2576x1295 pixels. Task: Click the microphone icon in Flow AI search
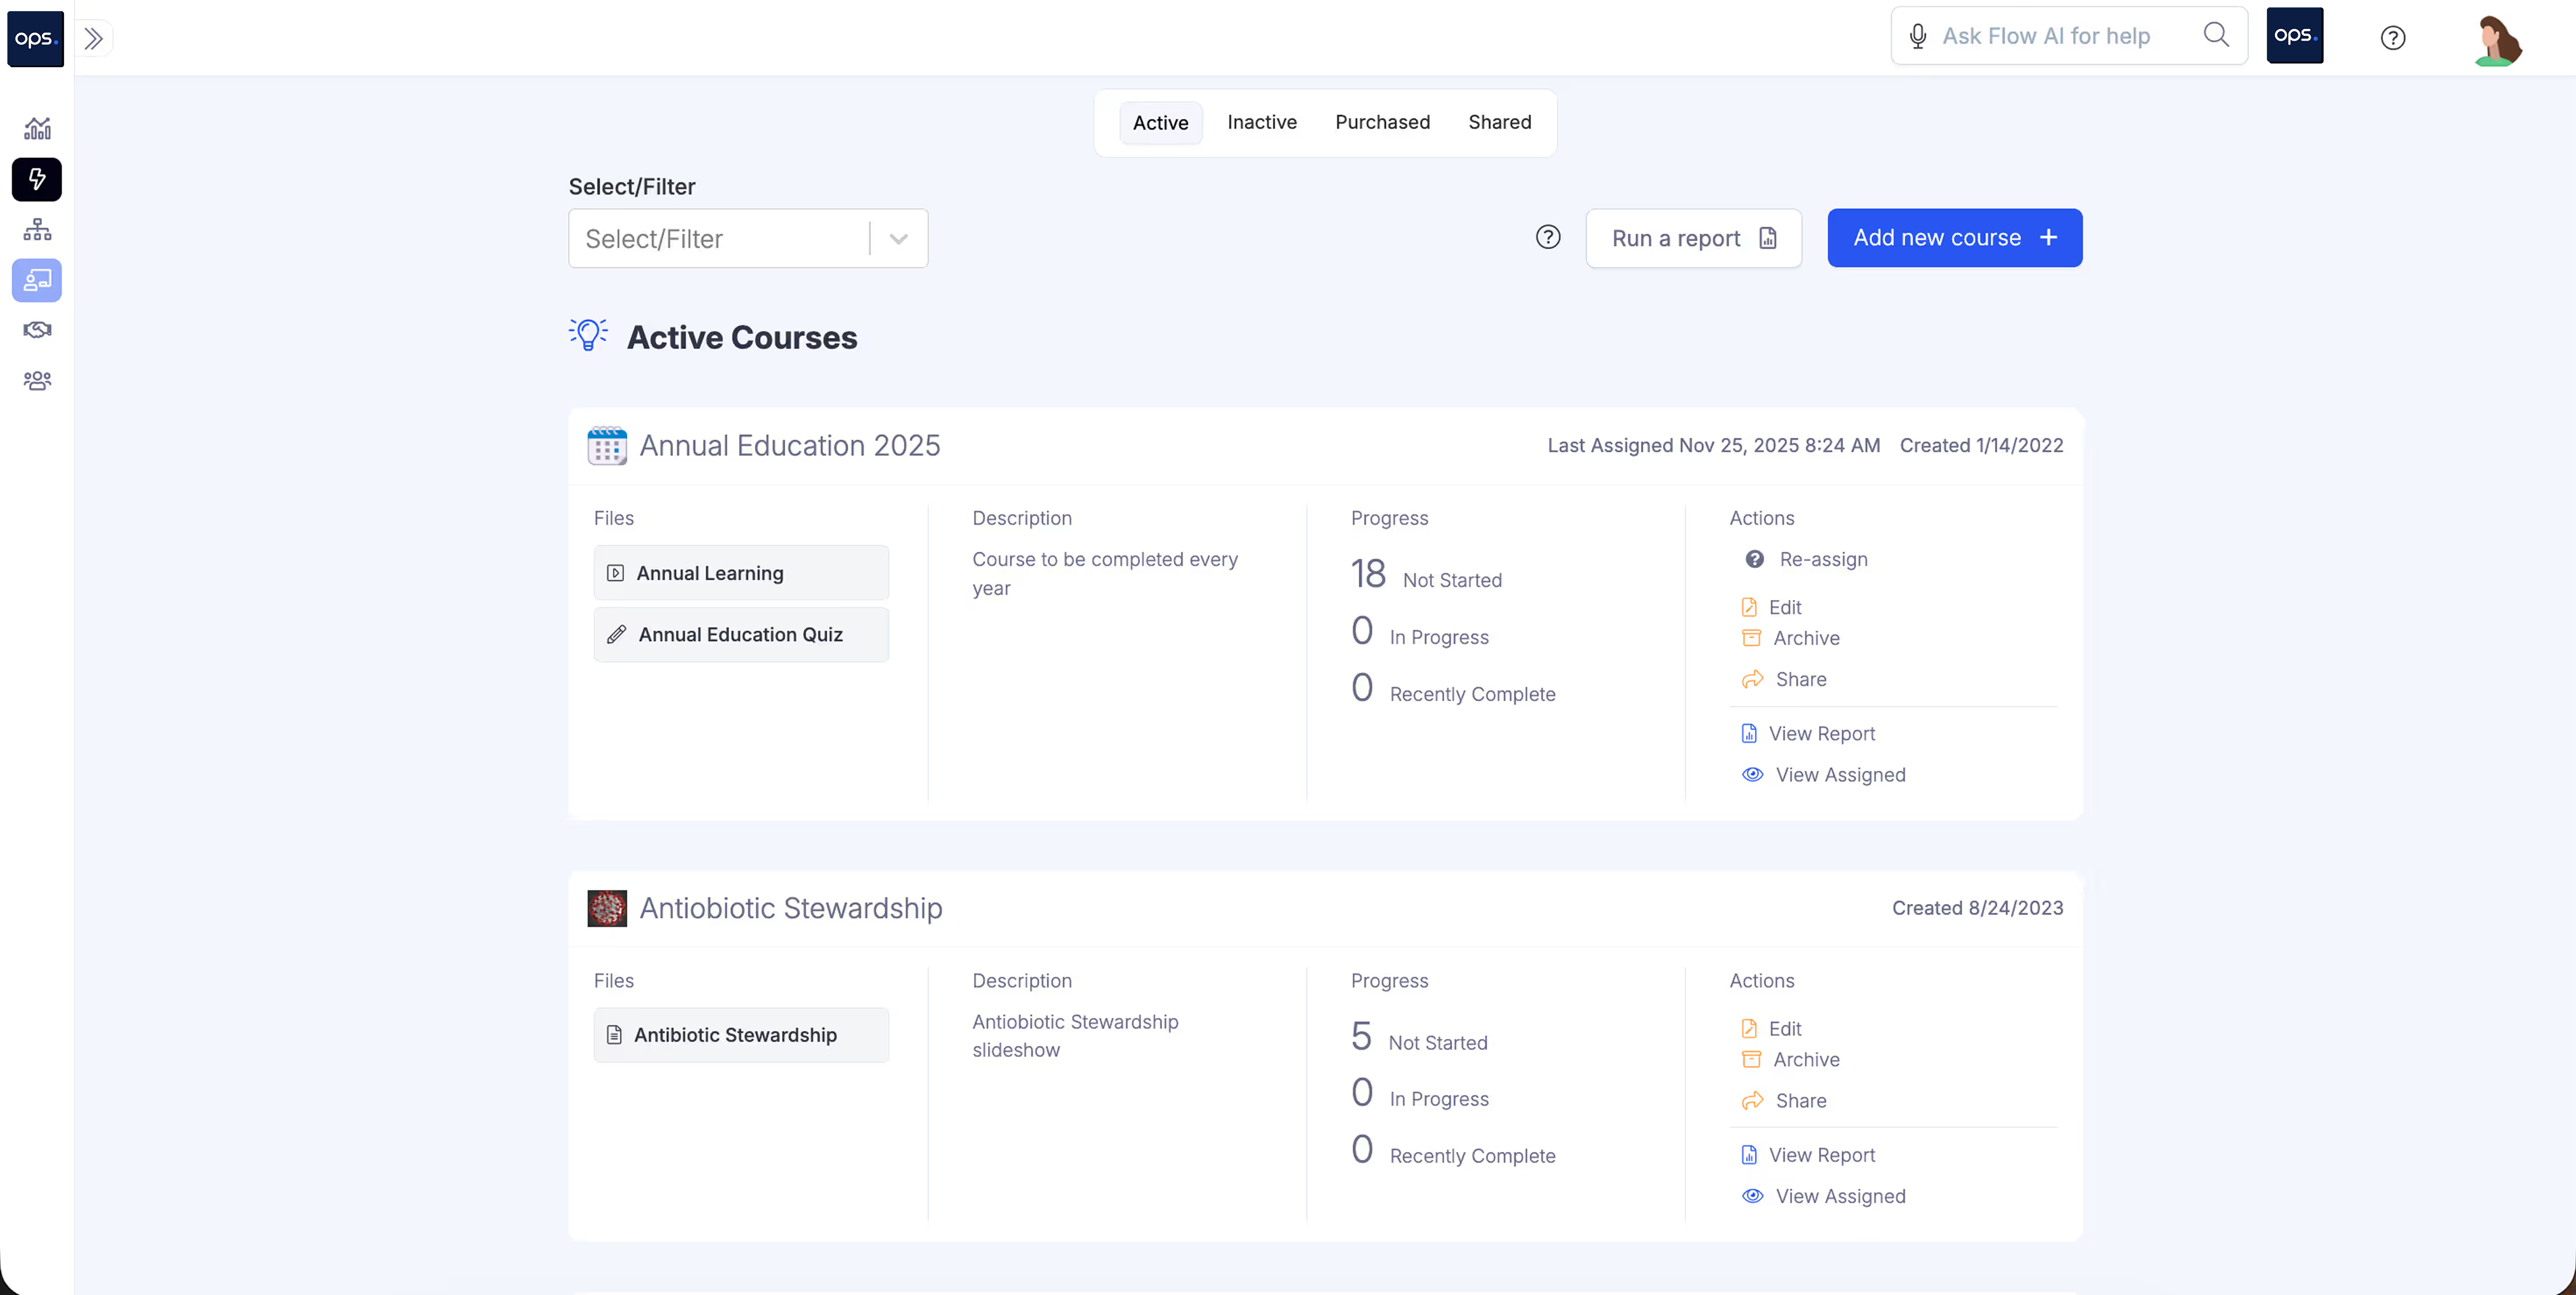click(1917, 36)
